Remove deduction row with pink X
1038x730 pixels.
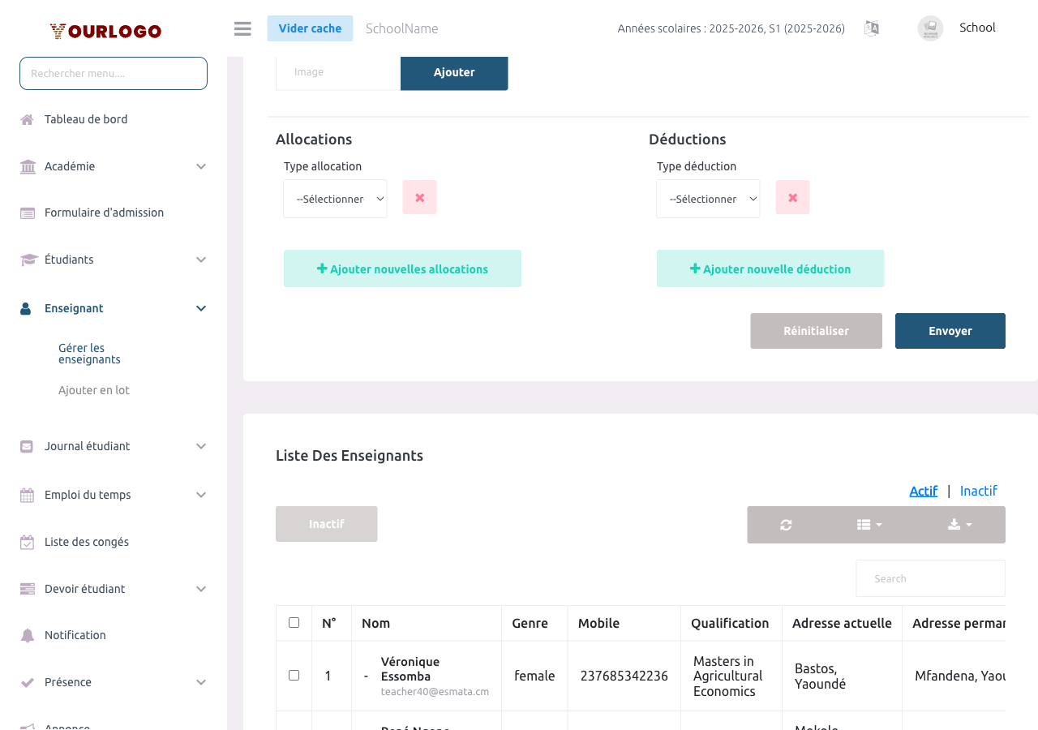pyautogui.click(x=792, y=197)
